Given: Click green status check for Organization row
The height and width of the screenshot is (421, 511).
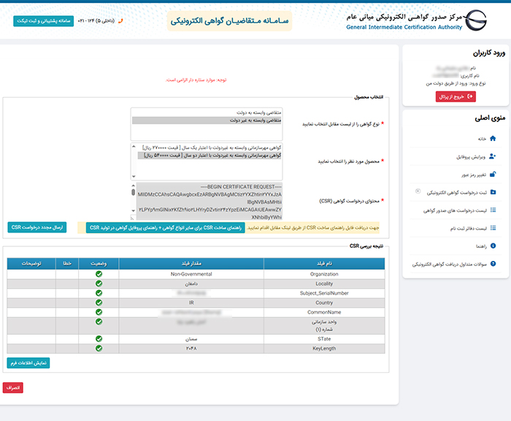Looking at the screenshot, I should (99, 274).
